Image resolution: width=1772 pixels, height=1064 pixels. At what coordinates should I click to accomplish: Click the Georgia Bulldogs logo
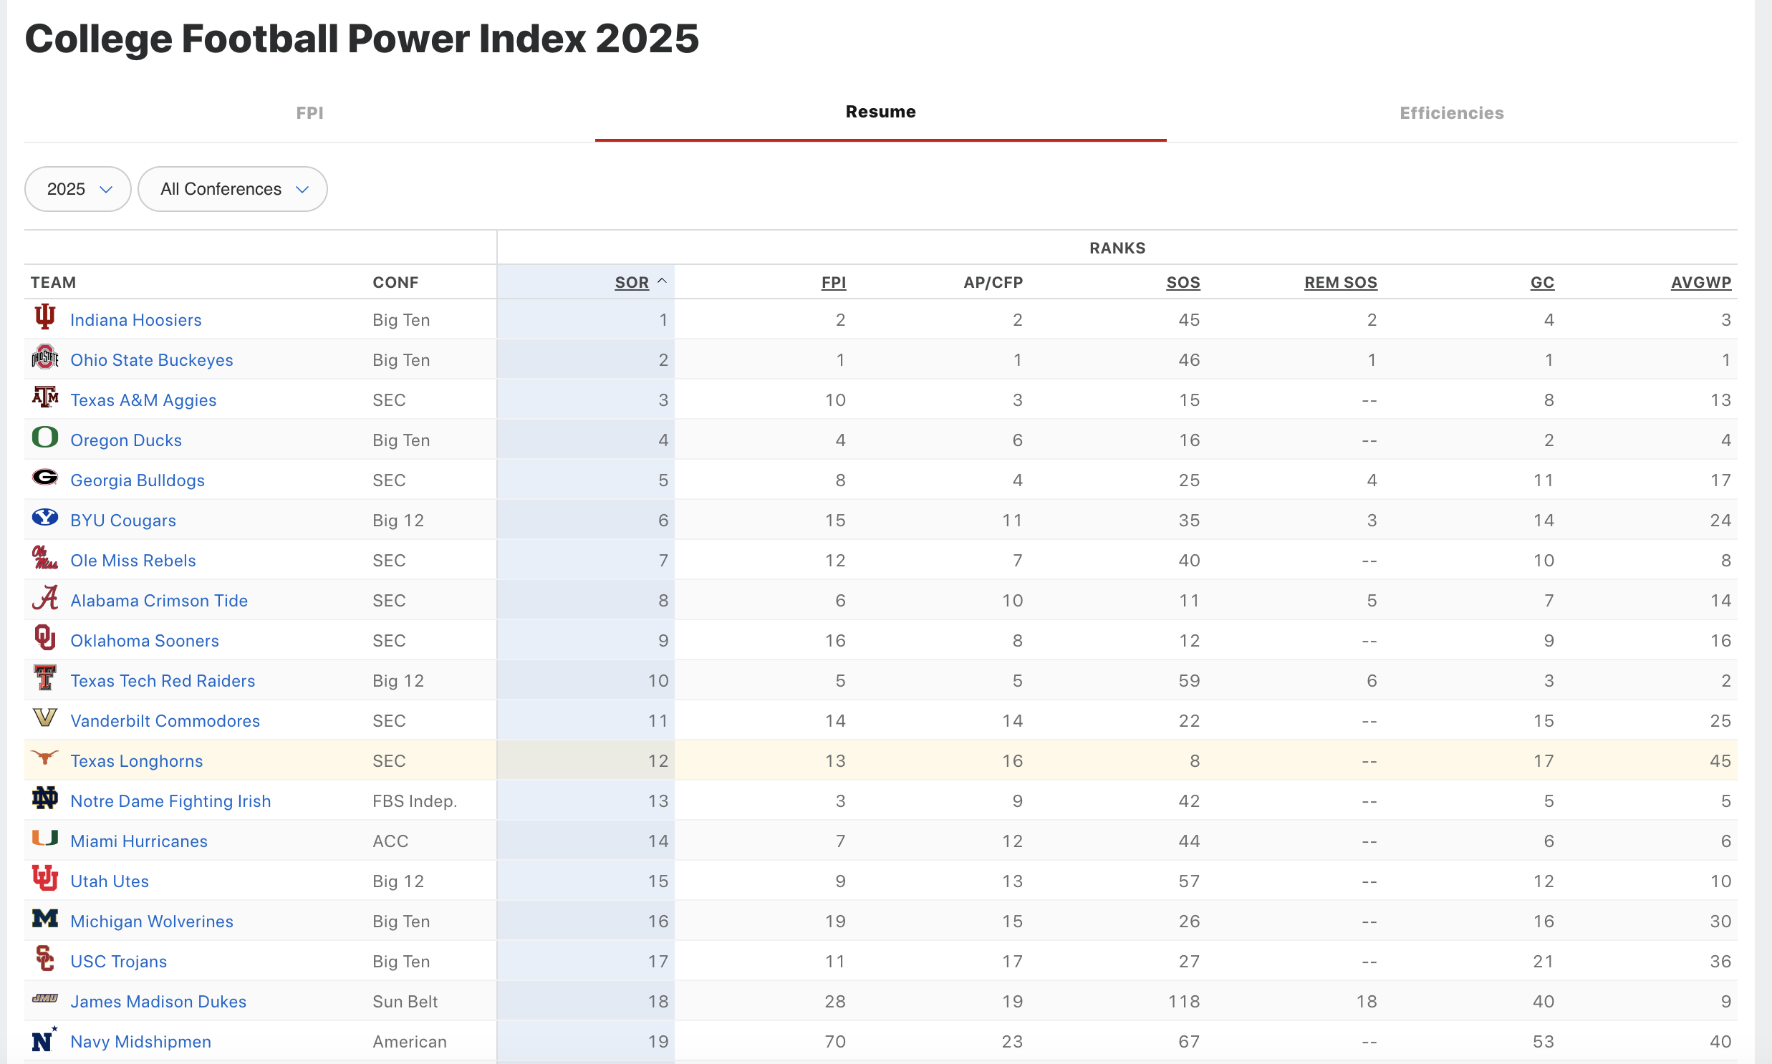pos(44,478)
